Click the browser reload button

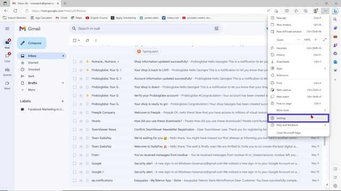click(x=15, y=11)
